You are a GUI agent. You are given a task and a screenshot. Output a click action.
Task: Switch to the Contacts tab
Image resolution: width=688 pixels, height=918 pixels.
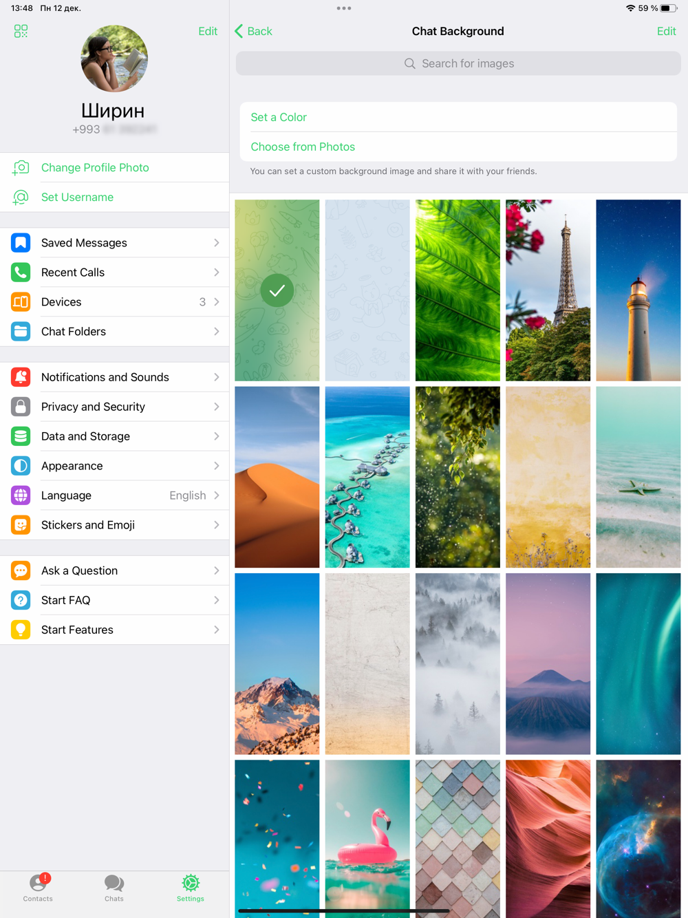tap(38, 888)
